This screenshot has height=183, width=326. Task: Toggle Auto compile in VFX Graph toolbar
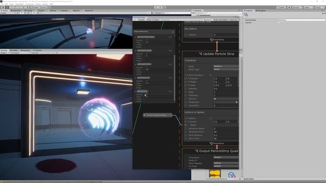click(x=135, y=20)
